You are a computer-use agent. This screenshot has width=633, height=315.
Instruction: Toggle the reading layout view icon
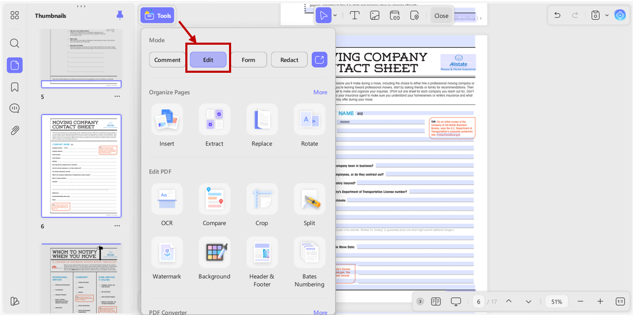coord(436,301)
